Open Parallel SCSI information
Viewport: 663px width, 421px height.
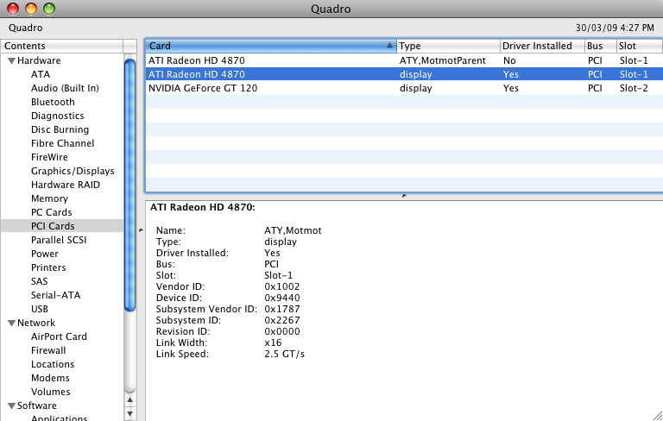(59, 240)
